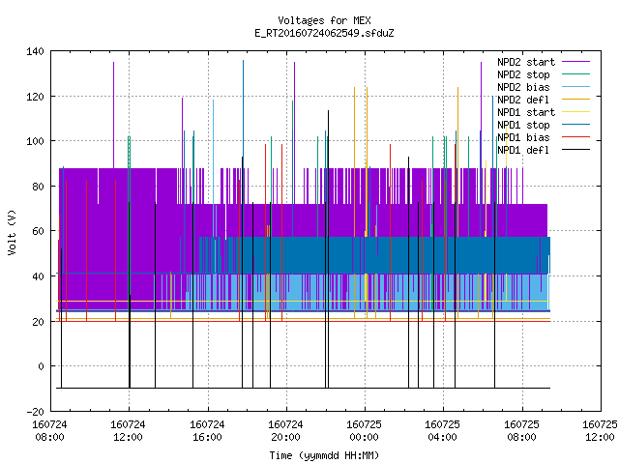
Task: Select the filename E_RT20160724062549.sfduZ subtitle
Action: 324,33
